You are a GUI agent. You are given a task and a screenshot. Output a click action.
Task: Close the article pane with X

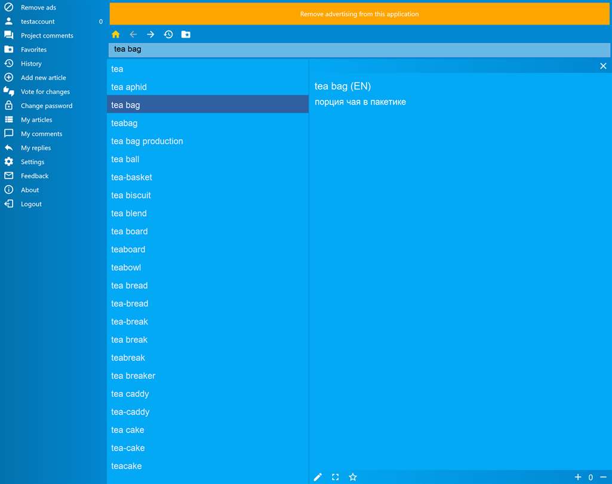pyautogui.click(x=603, y=66)
